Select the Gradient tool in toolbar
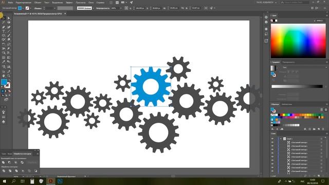 coord(9,58)
